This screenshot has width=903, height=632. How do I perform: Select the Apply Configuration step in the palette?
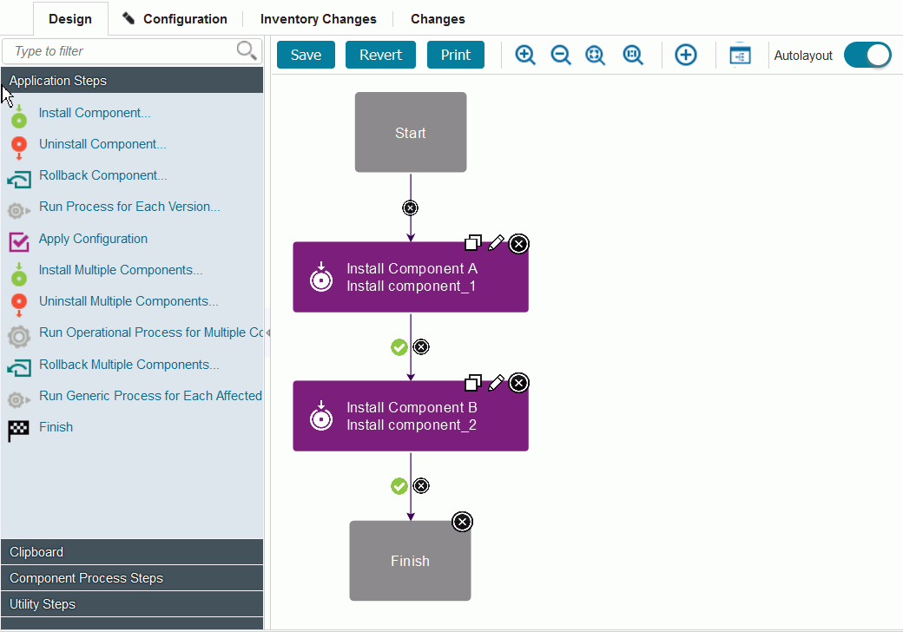coord(92,239)
